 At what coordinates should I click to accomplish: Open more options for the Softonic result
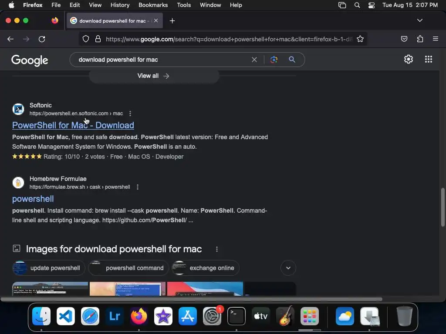pyautogui.click(x=130, y=114)
